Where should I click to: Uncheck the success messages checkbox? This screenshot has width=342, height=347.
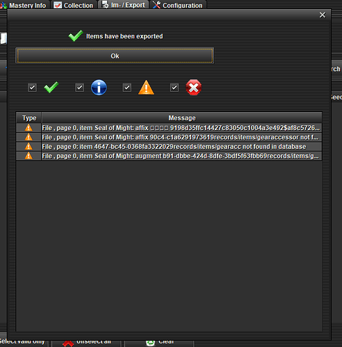tap(32, 88)
